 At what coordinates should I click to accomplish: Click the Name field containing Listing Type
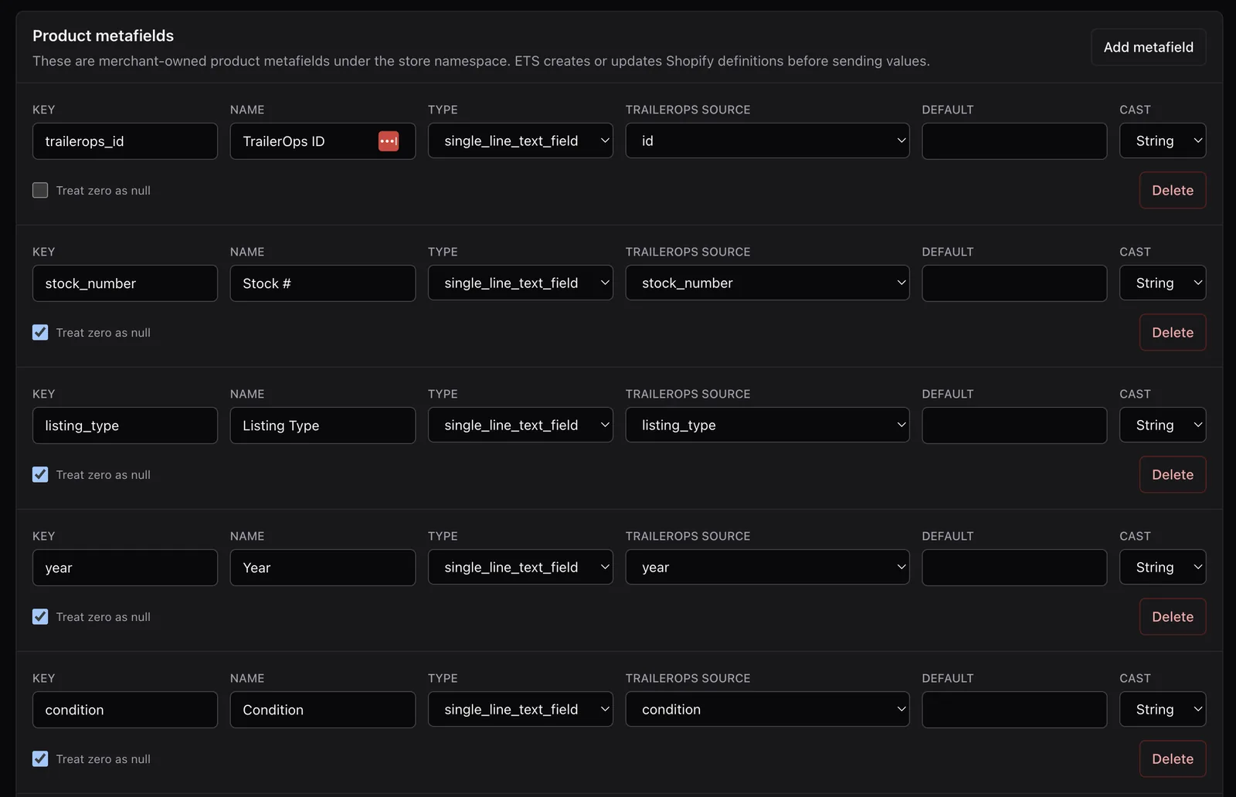[323, 426]
